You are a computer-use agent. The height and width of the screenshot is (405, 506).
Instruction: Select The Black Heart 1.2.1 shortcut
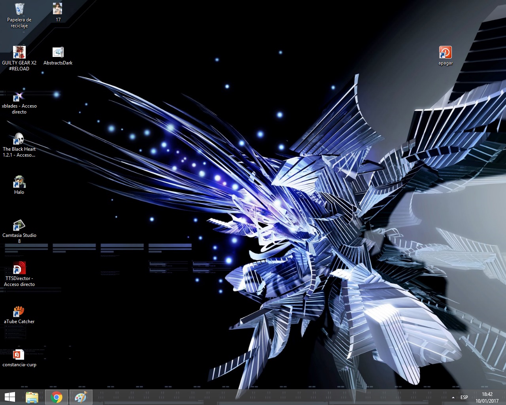pos(19,139)
